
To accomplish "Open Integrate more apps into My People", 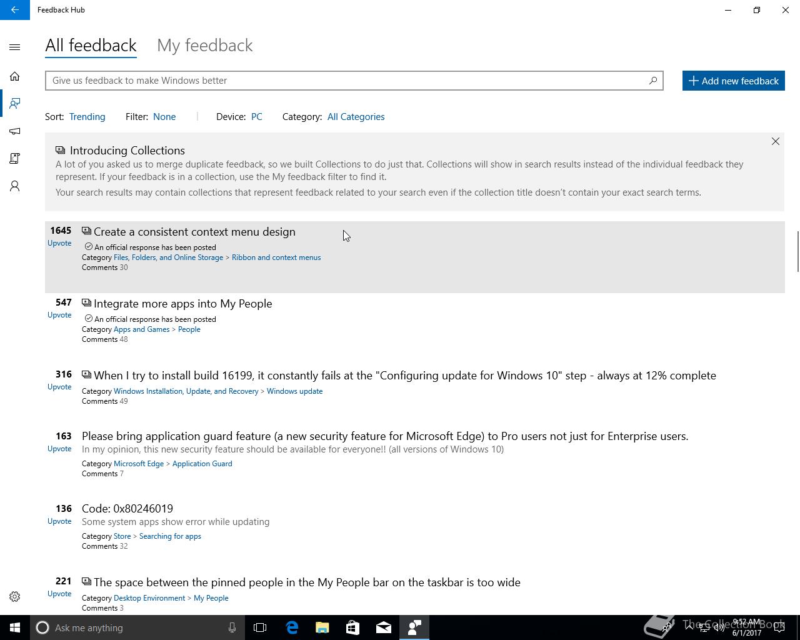I will tap(182, 304).
